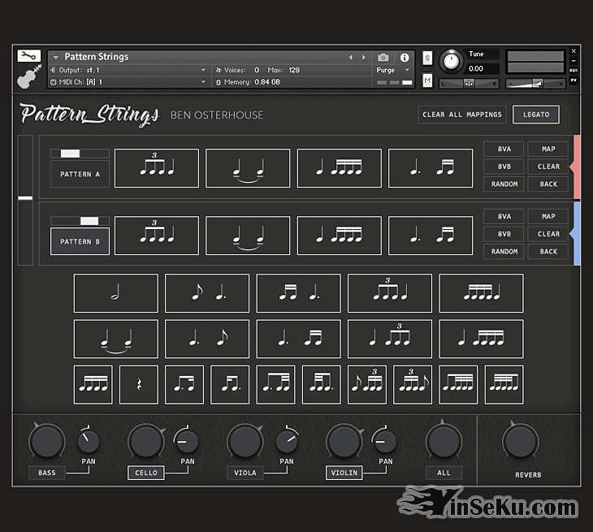Select the quarter rest pattern tile
The width and height of the screenshot is (593, 532).
(x=138, y=384)
